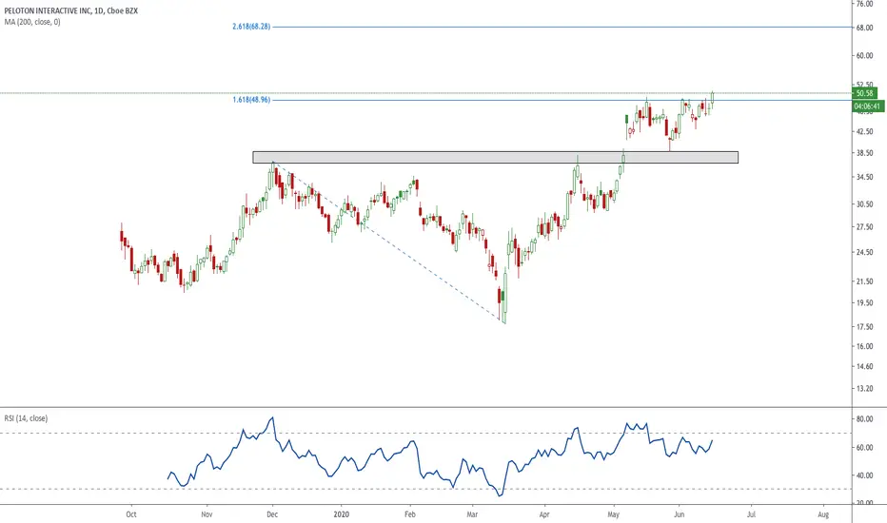
Task: Click the current price tag 50.58
Action: coord(864,93)
